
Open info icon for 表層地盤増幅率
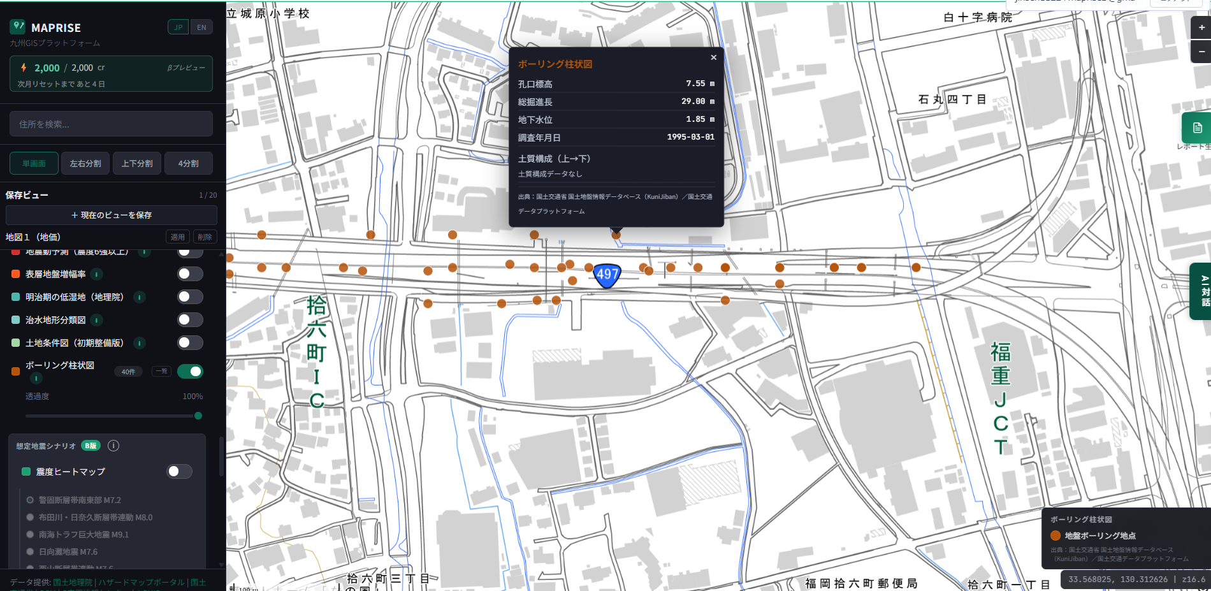[96, 274]
